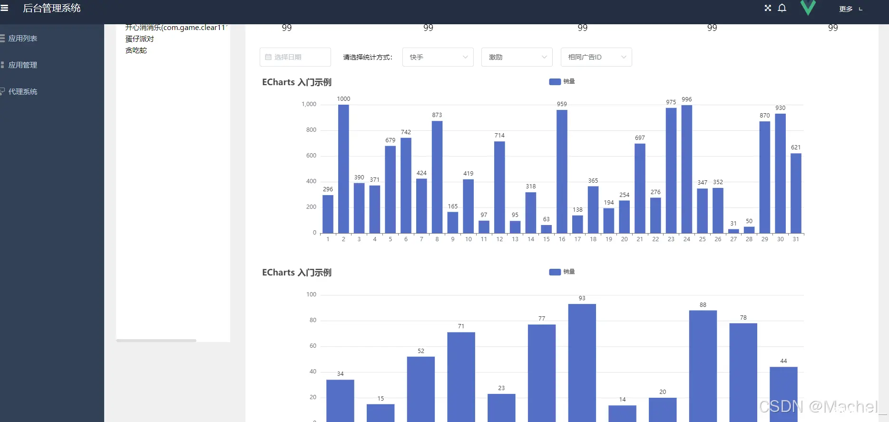889x422 pixels.
Task: Click the bar labeled 930 in first chart
Action: [x=780, y=174]
